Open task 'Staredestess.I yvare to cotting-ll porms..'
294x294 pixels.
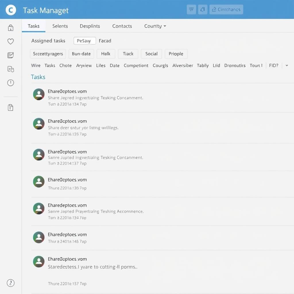coord(93,267)
